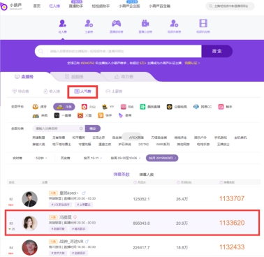Select the 火猫 platform icon
Viewport: 264px width, 257px height.
point(80,115)
